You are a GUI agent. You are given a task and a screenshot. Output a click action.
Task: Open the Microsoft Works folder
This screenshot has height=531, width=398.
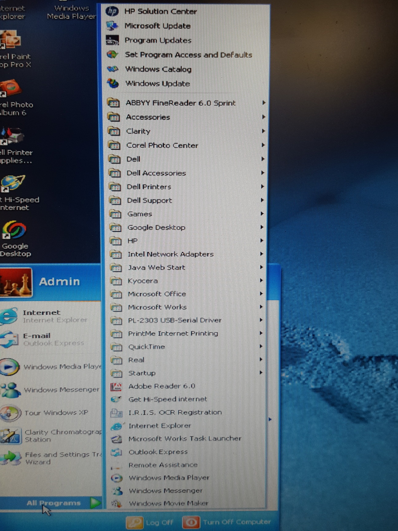point(187,307)
